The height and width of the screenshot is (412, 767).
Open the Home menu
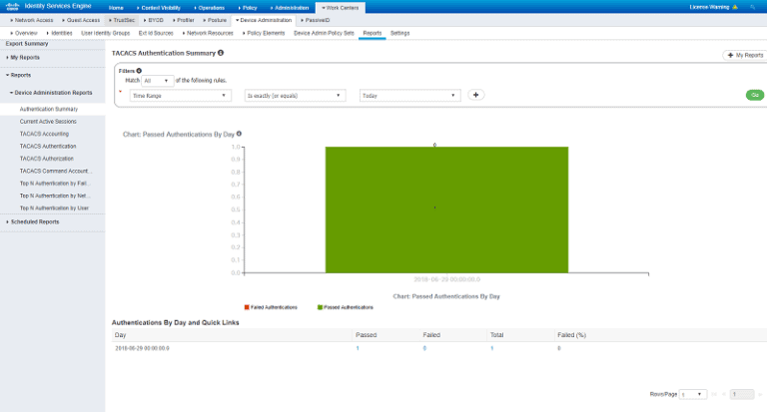coord(116,8)
